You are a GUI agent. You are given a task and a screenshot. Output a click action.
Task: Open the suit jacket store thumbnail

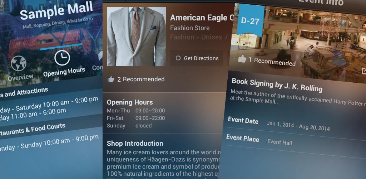tap(136, 37)
